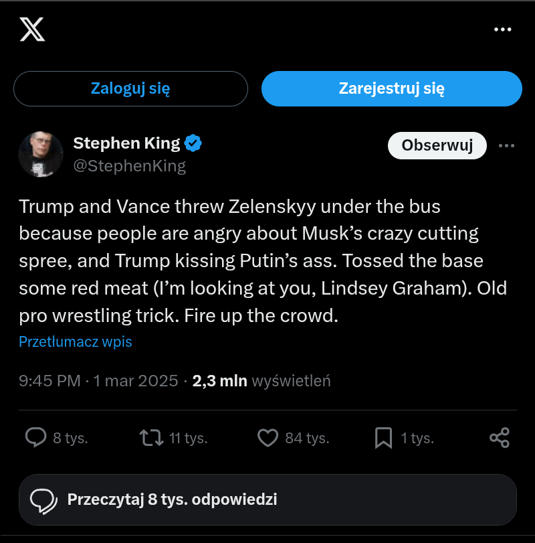Follow the account with Obserwuj
This screenshot has width=535, height=543.
coord(437,145)
